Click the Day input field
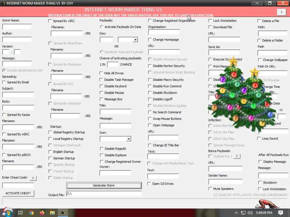 106,40
